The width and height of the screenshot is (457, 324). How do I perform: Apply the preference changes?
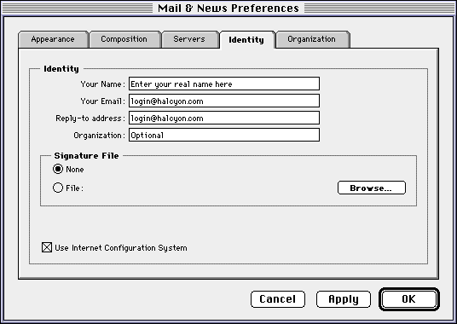click(x=344, y=299)
